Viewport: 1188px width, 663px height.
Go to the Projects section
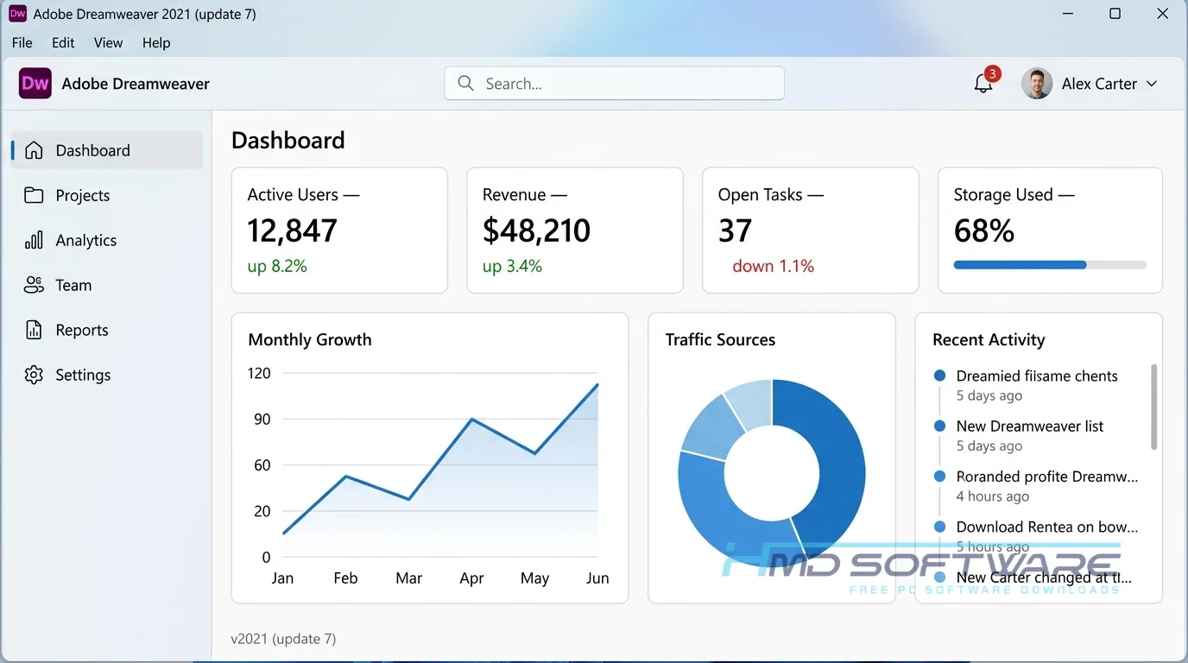(x=108, y=195)
